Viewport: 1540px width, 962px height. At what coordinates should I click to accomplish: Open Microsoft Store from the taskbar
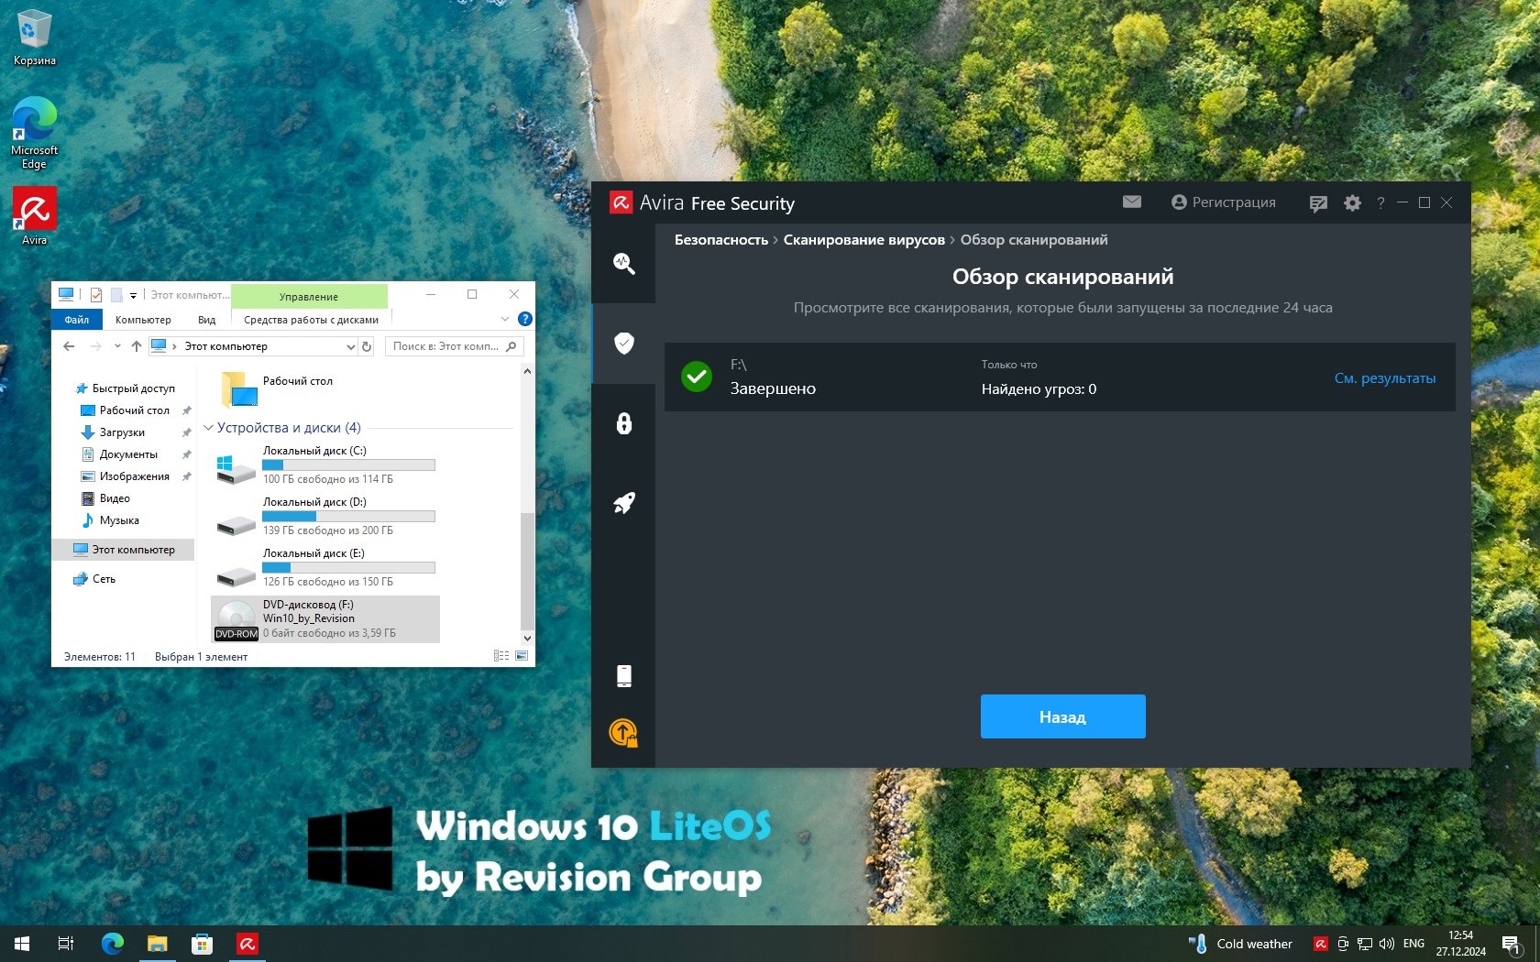(202, 944)
